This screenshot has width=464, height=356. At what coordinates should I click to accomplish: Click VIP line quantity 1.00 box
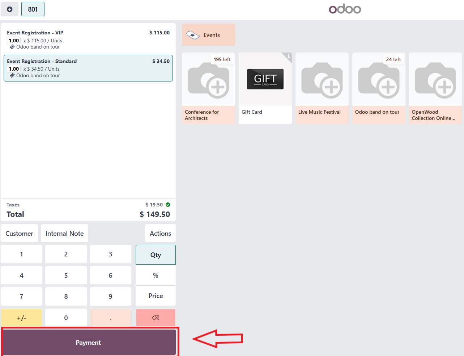point(14,41)
